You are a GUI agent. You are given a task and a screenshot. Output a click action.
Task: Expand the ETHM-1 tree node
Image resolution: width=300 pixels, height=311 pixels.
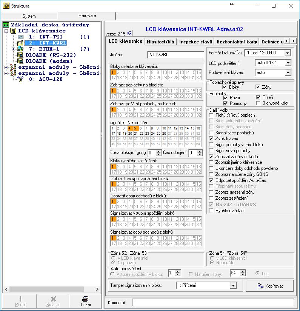(13, 49)
